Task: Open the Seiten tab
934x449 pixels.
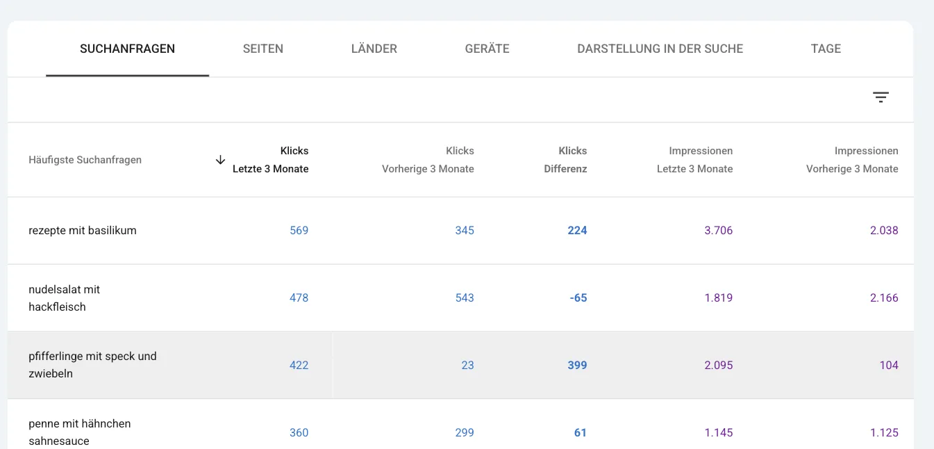Action: [263, 49]
